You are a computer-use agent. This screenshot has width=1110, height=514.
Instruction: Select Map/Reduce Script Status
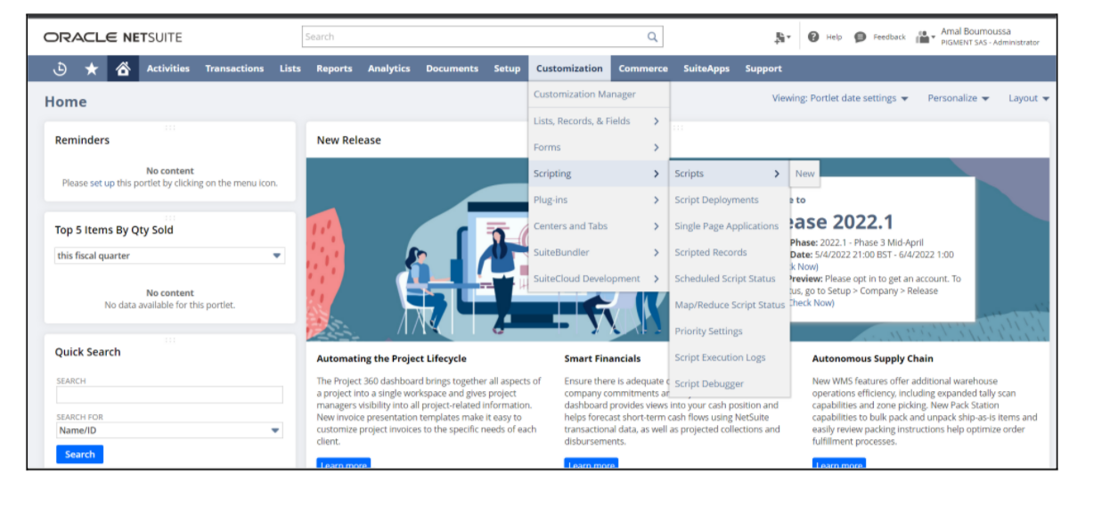[x=730, y=305]
